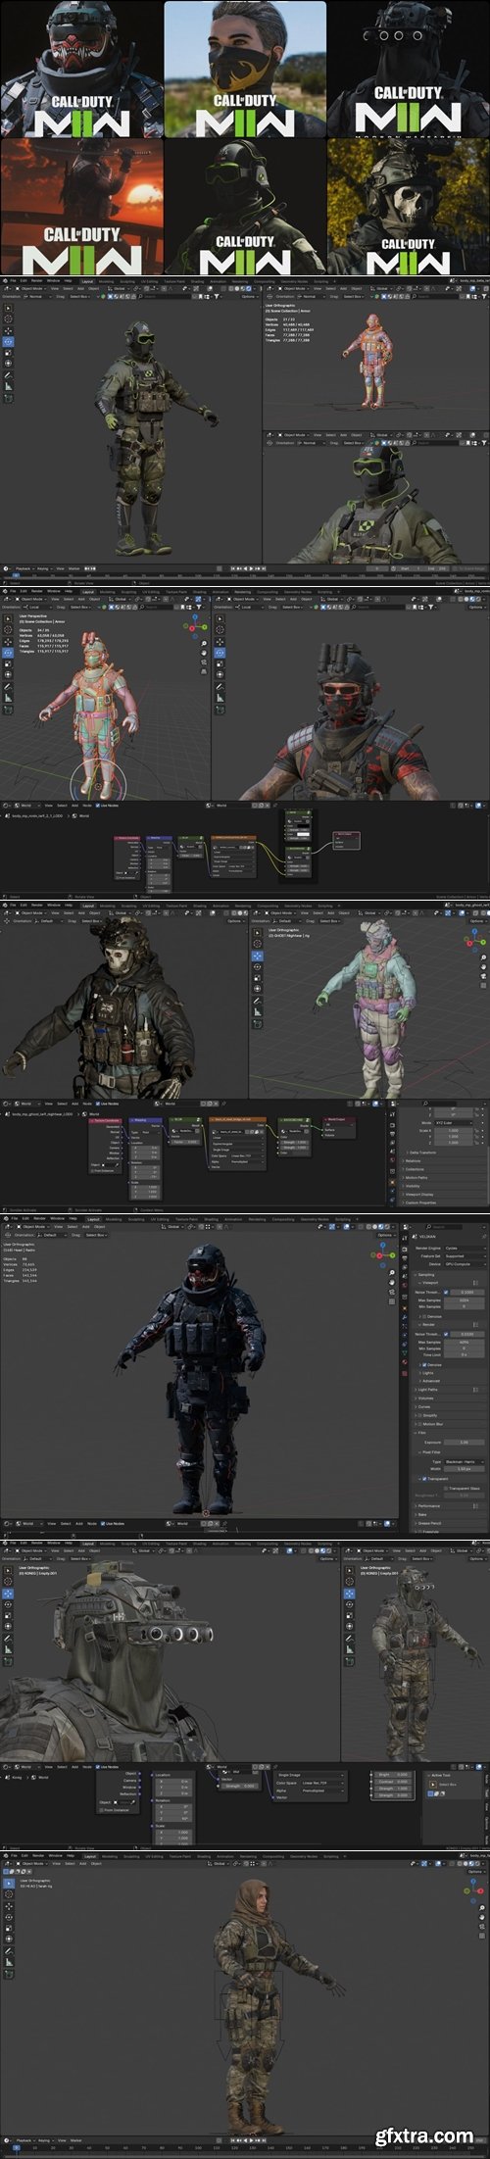Screen dimensions: 490x2159
Task: Enable the Simplify checkbox
Action: (x=419, y=1415)
